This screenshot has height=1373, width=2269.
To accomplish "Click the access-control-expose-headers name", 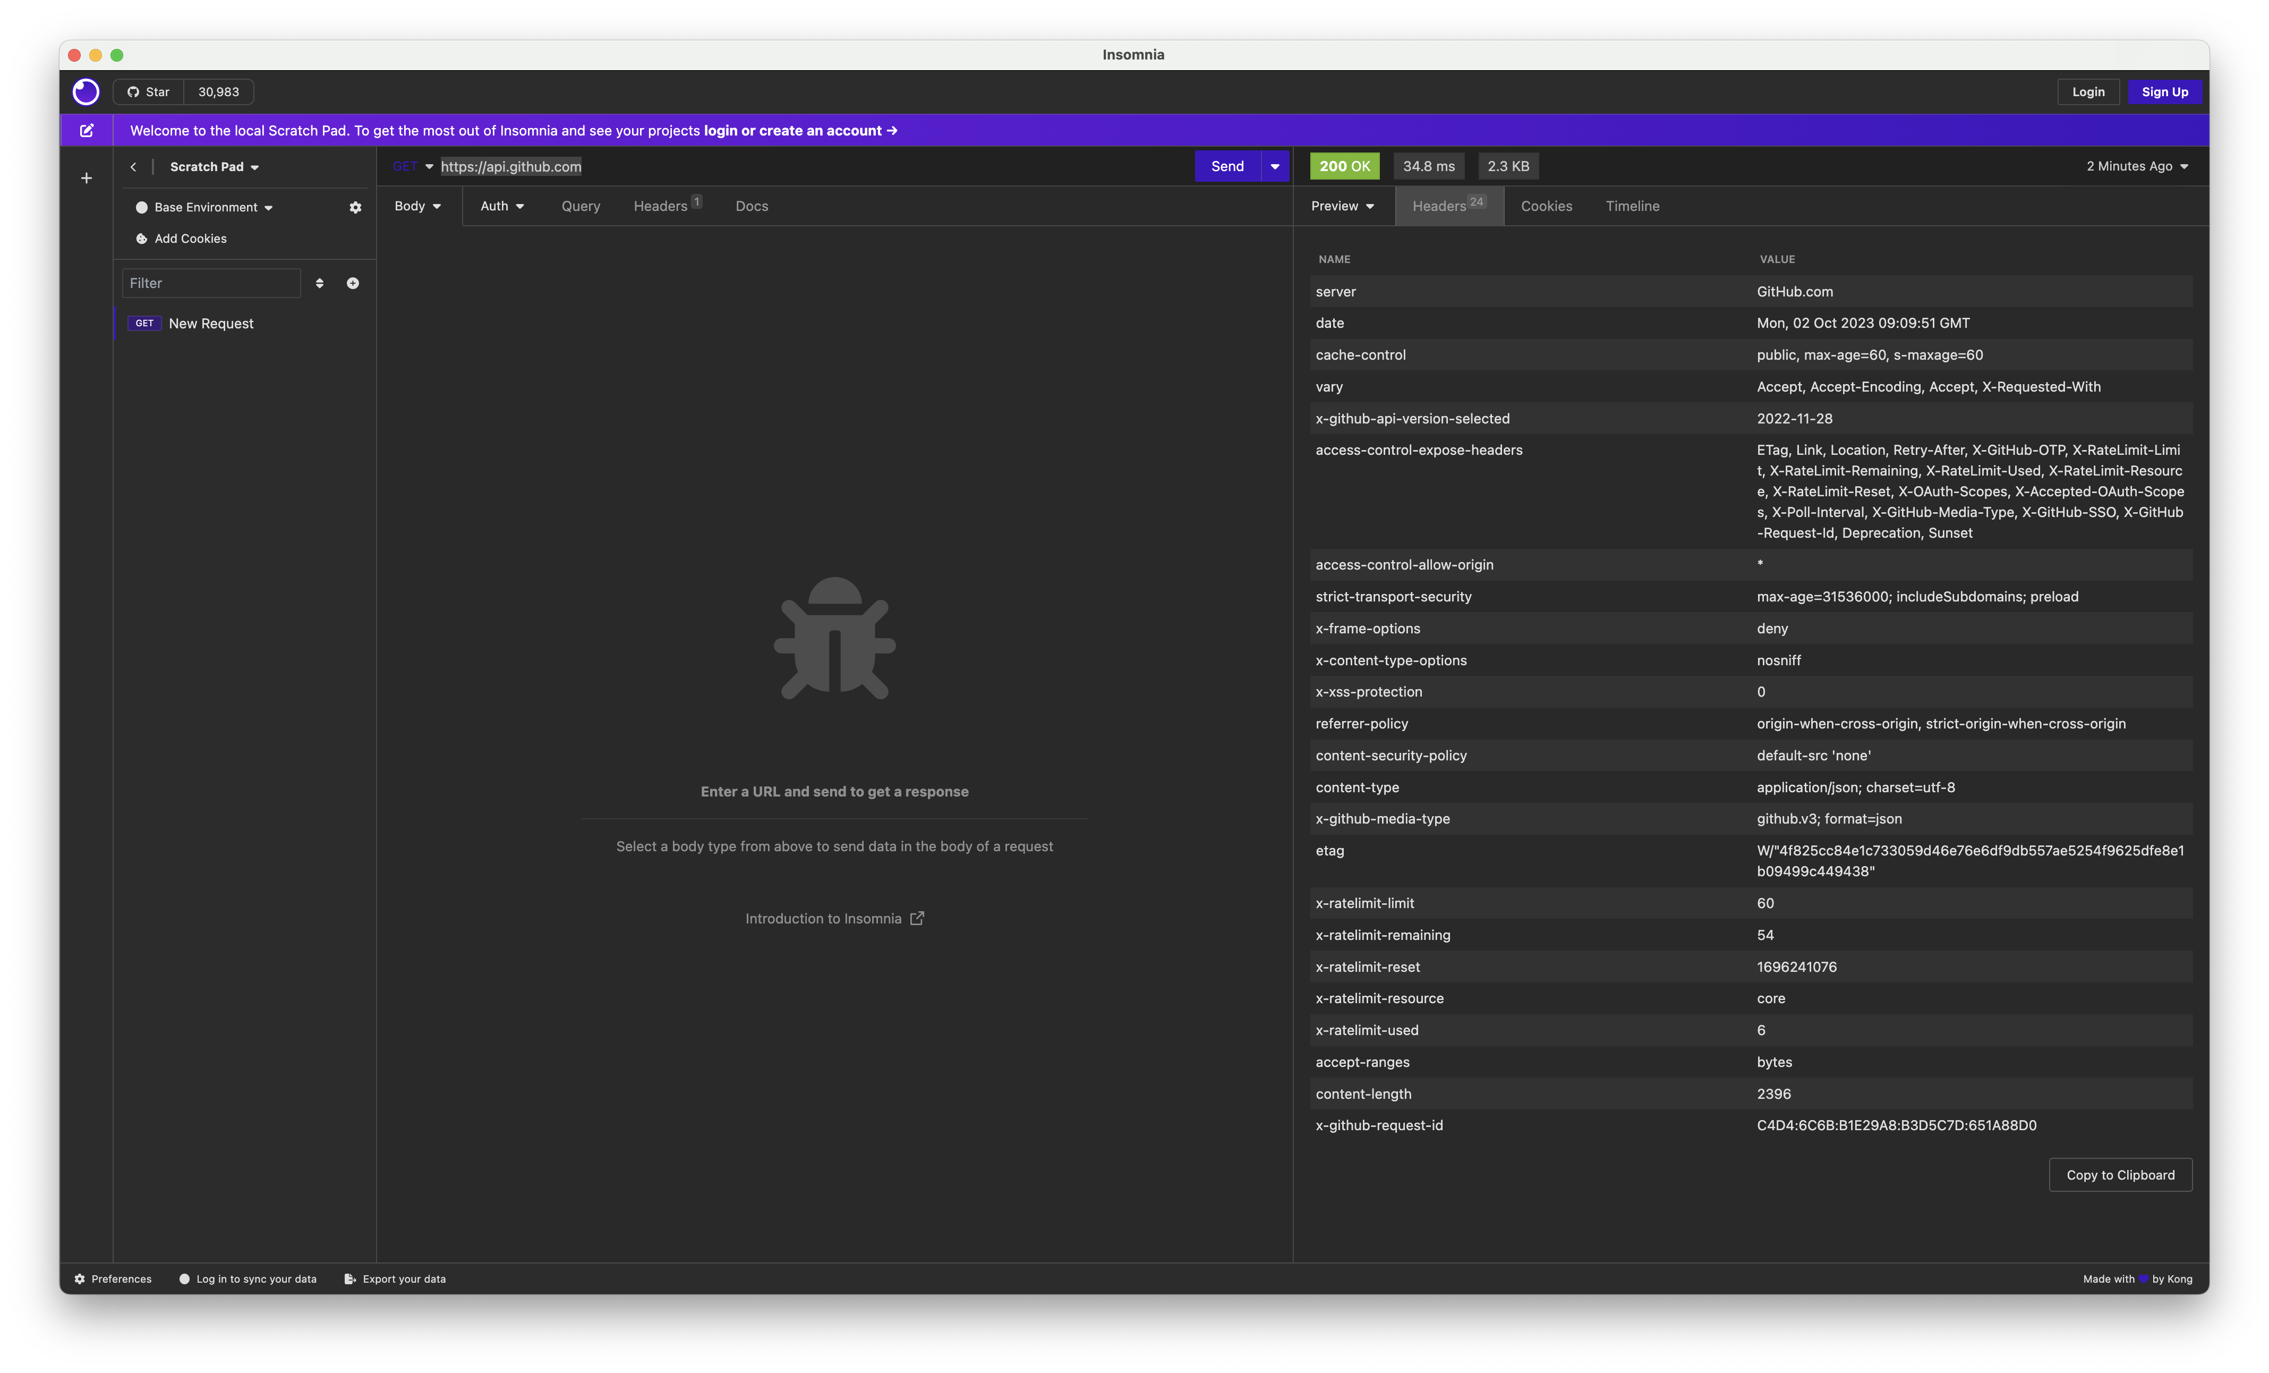I will tap(1418, 451).
